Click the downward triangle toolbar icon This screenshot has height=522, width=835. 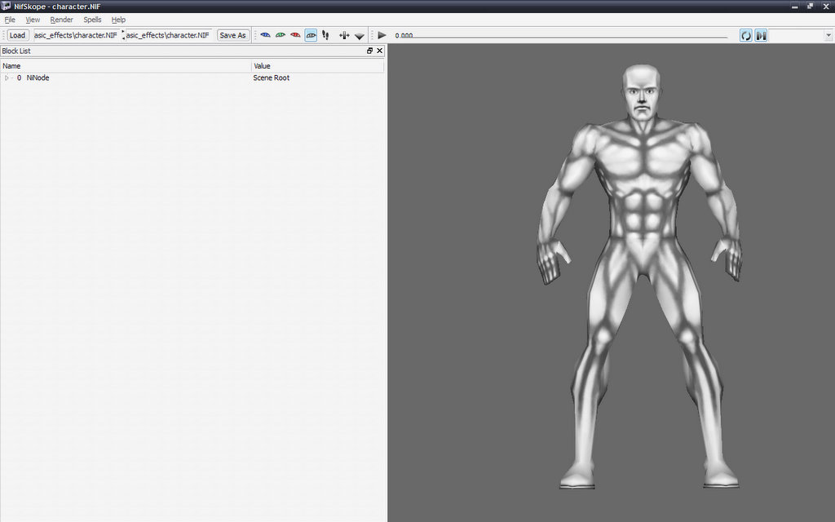pyautogui.click(x=360, y=36)
